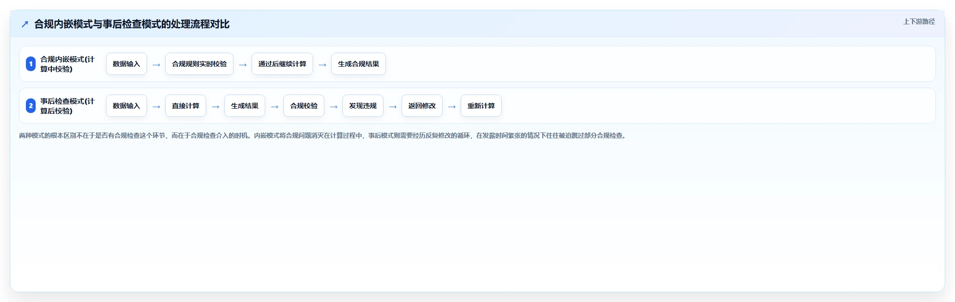This screenshot has width=955, height=302.
Task: Click the 生成结果 step box
Action: click(245, 106)
